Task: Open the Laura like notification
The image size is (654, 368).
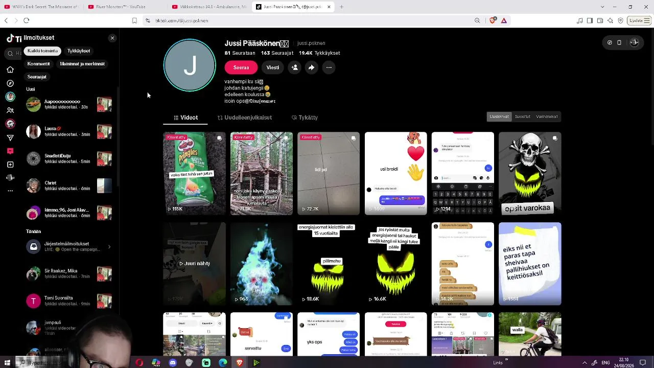Action: click(x=69, y=131)
